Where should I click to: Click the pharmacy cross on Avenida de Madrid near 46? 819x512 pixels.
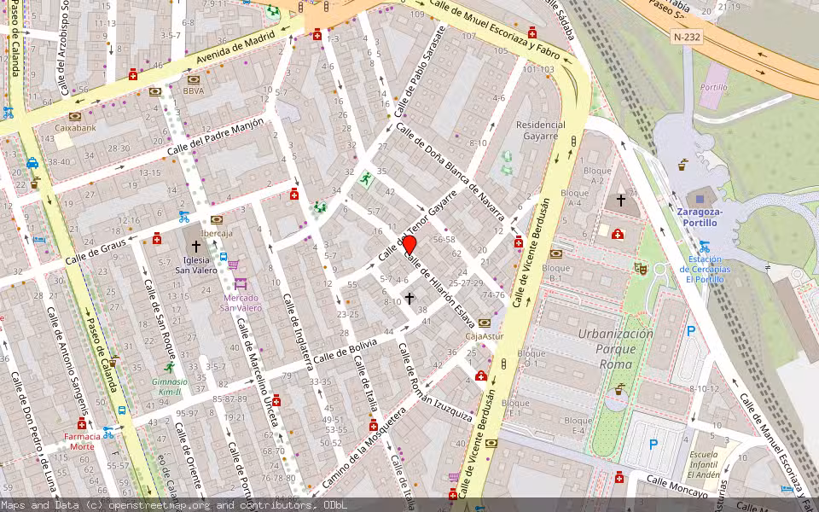pyautogui.click(x=133, y=74)
